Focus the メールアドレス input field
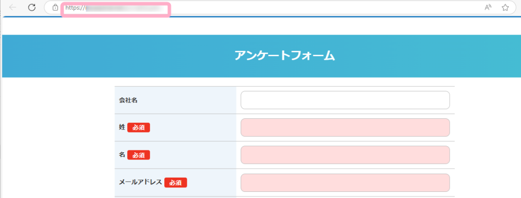Viewport: 521px width, 198px height. point(345,183)
